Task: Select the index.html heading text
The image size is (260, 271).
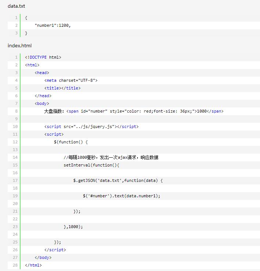Action: tap(19, 45)
